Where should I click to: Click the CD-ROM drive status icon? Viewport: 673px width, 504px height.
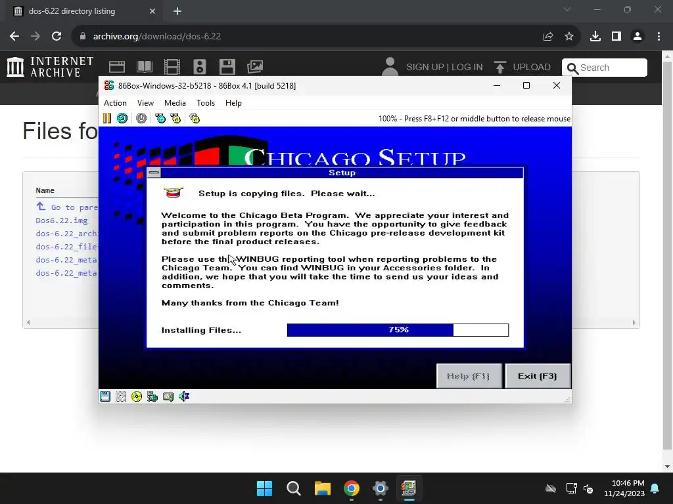tap(137, 396)
